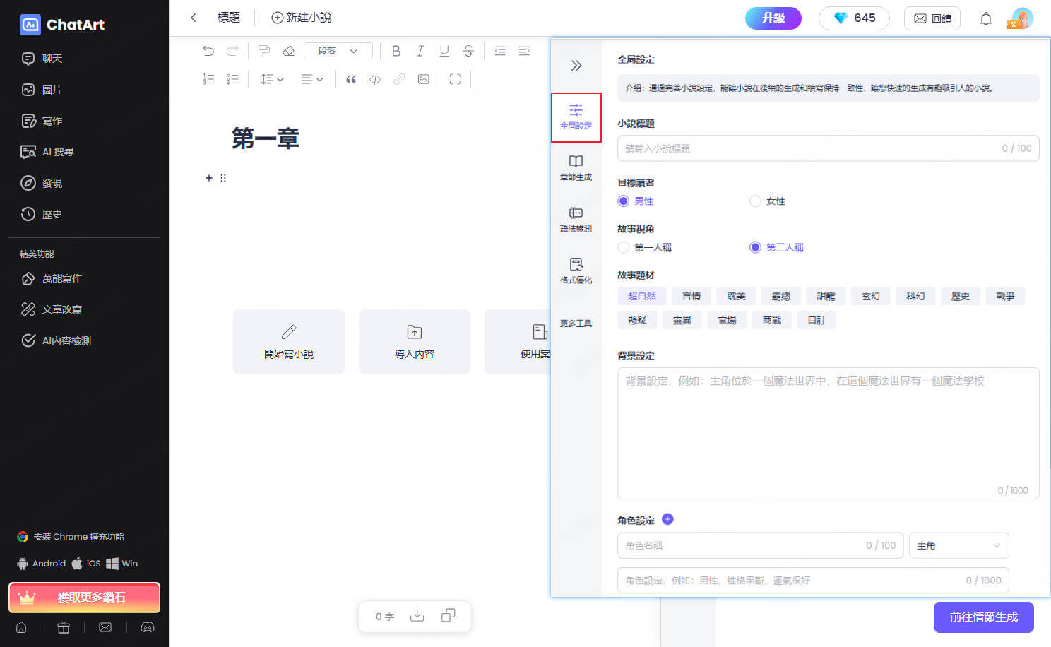Redo the last edit

(x=232, y=51)
